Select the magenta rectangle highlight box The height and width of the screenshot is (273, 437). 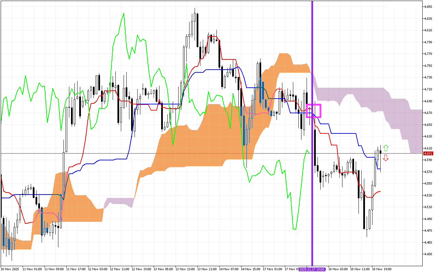tap(314, 111)
